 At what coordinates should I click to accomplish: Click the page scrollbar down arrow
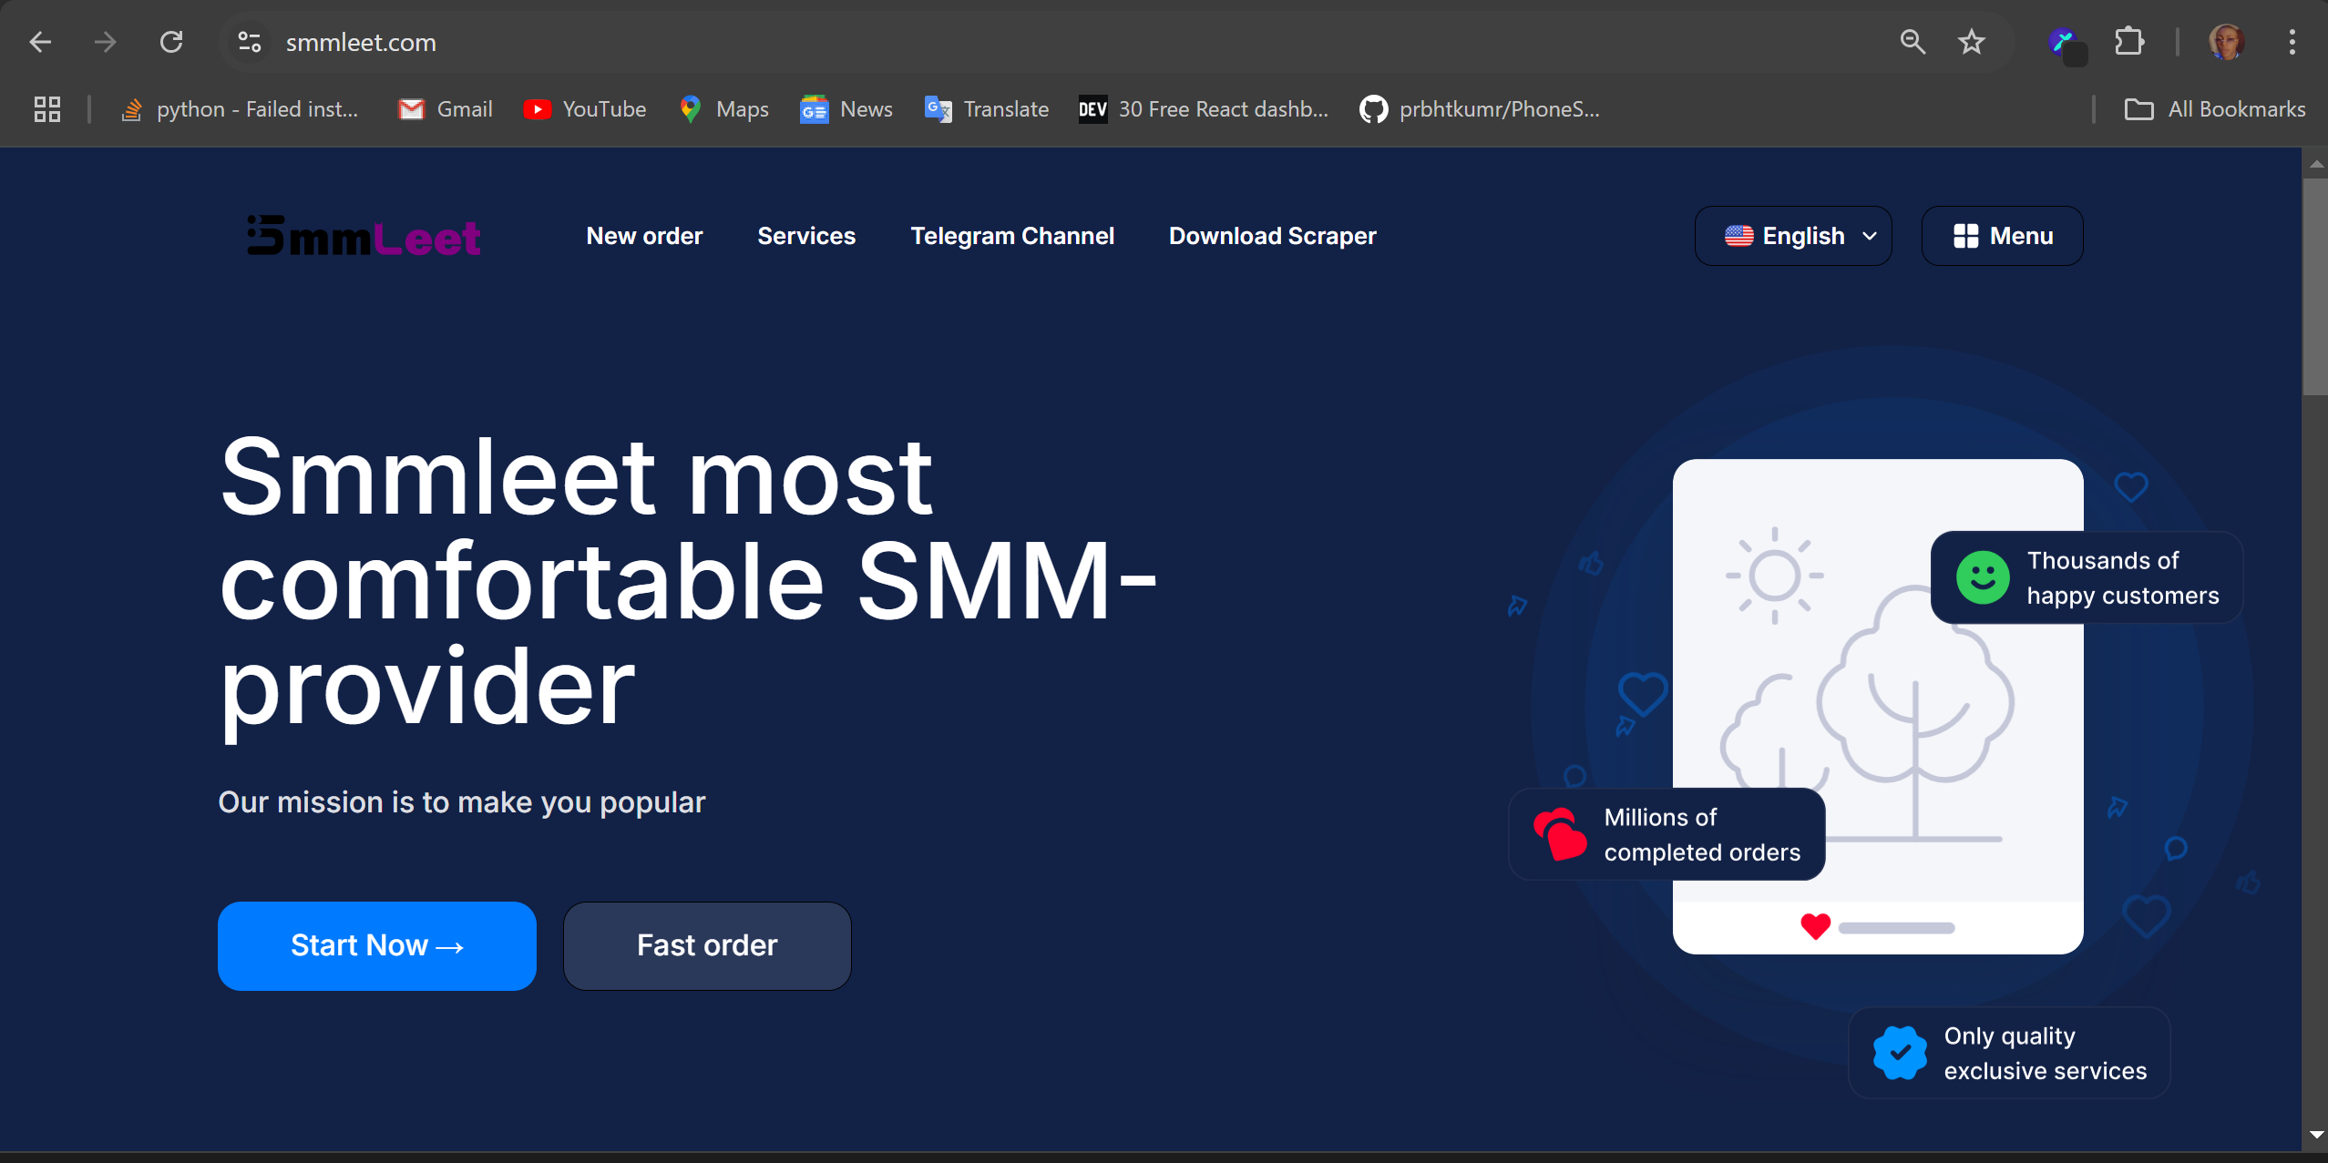[x=2316, y=1135]
